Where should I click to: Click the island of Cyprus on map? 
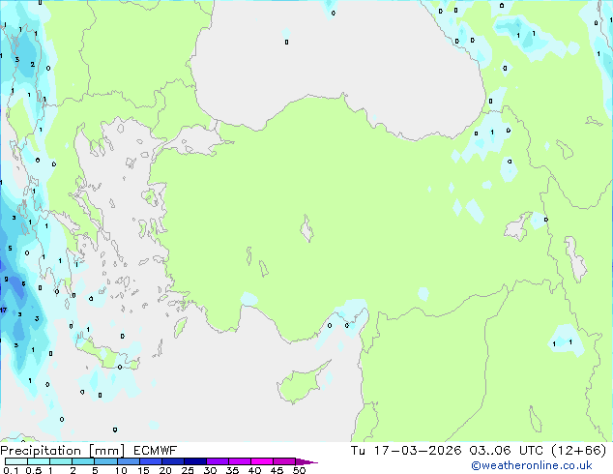click(301, 384)
